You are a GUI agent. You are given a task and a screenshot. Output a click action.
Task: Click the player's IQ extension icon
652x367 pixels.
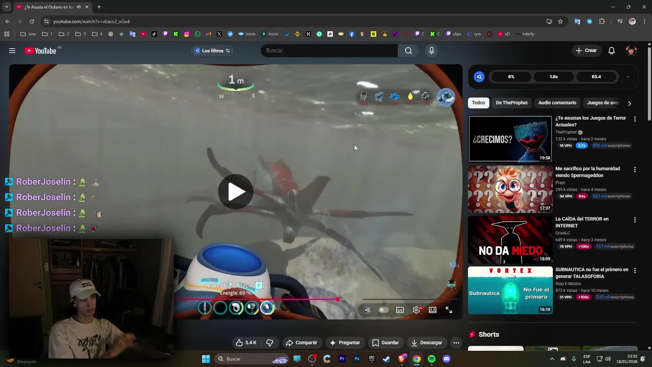click(367, 310)
